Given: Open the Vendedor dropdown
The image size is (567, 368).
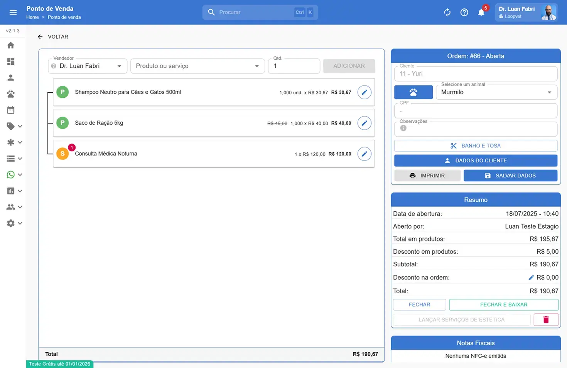Looking at the screenshot, I should point(88,66).
